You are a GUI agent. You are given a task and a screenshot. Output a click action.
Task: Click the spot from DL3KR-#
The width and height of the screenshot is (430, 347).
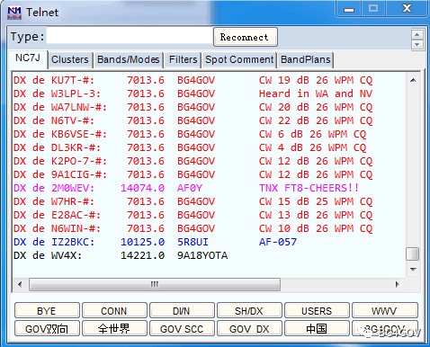tap(190, 147)
